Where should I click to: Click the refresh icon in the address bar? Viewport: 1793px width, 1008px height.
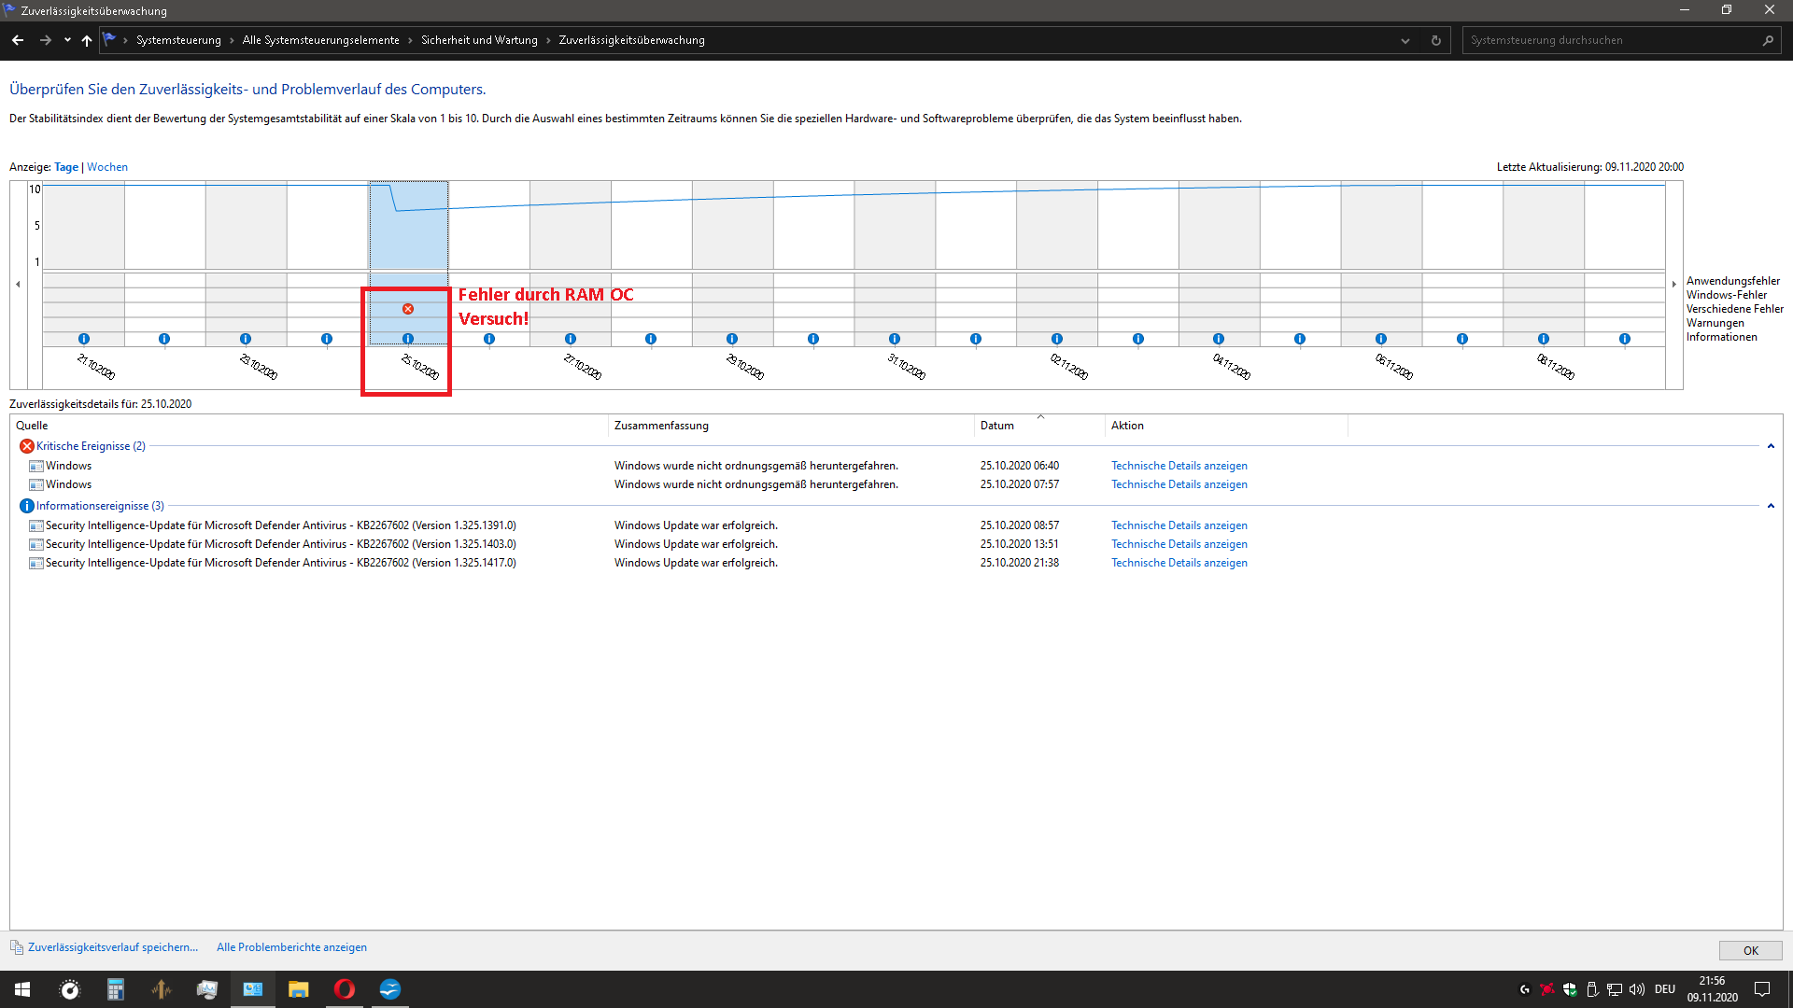pyautogui.click(x=1435, y=40)
